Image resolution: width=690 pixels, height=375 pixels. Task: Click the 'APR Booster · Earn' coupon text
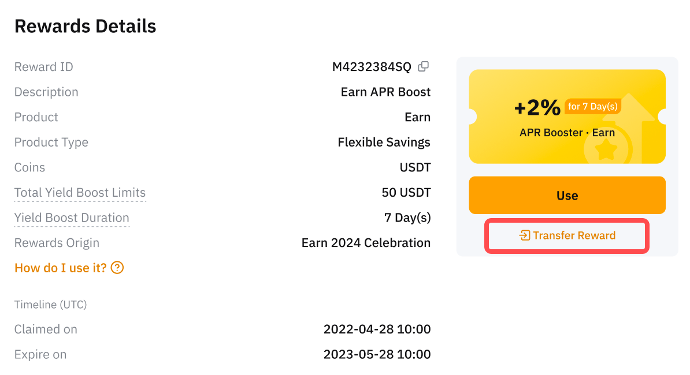(567, 133)
